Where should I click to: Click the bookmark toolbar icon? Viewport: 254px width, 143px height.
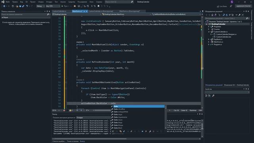(x=98, y=6)
